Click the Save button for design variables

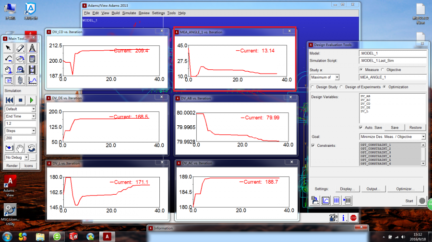(x=395, y=128)
